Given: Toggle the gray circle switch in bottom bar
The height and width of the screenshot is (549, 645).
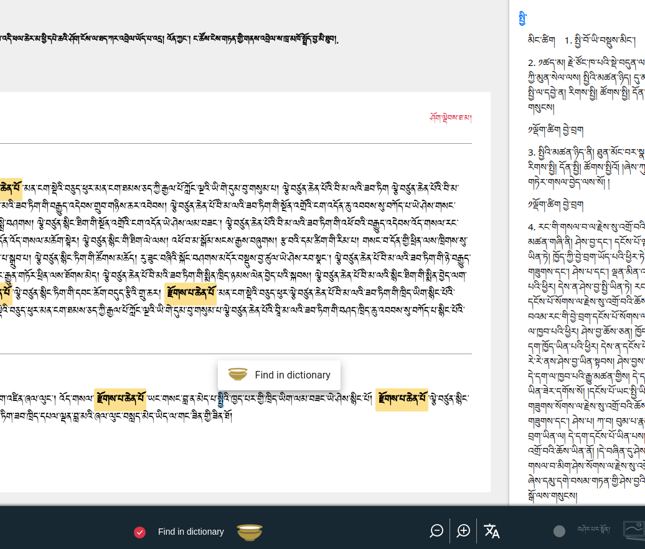Looking at the screenshot, I should [559, 531].
